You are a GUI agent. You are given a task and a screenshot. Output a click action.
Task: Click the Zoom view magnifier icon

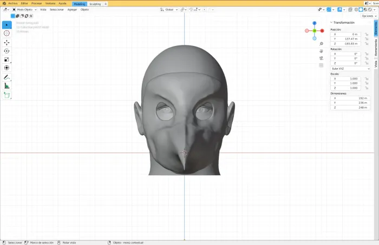coord(321,44)
